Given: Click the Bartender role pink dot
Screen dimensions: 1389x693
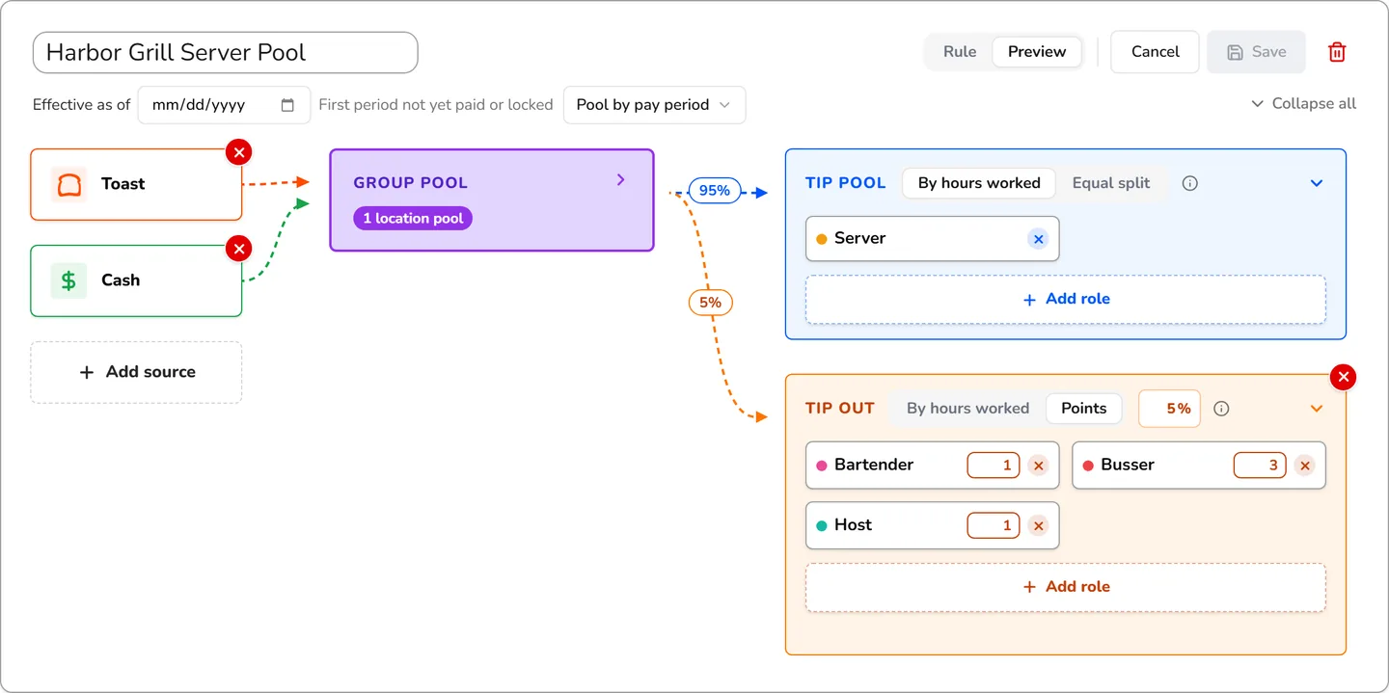Looking at the screenshot, I should pyautogui.click(x=822, y=466).
